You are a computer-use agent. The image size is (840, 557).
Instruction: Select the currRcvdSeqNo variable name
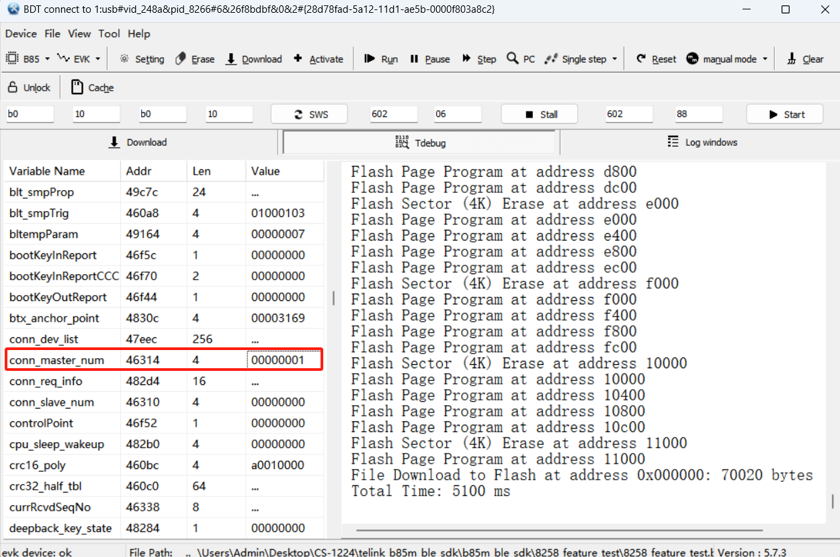50,507
